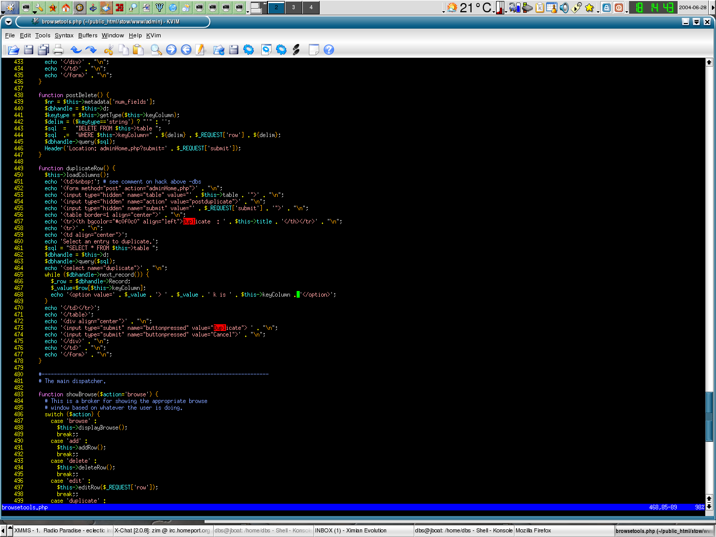This screenshot has width=716, height=537.
Task: Click the pencil-on-paper replace icon
Action: tap(200, 50)
